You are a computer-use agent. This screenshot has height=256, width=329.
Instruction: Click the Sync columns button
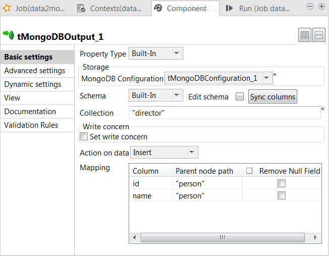[272, 96]
